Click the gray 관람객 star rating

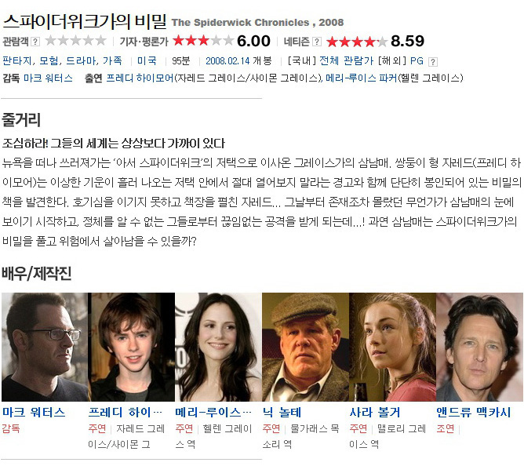point(75,41)
